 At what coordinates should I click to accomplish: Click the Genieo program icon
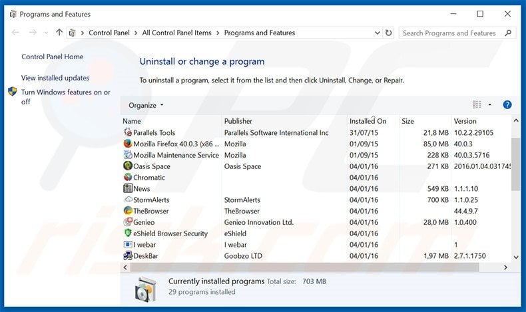tap(128, 222)
